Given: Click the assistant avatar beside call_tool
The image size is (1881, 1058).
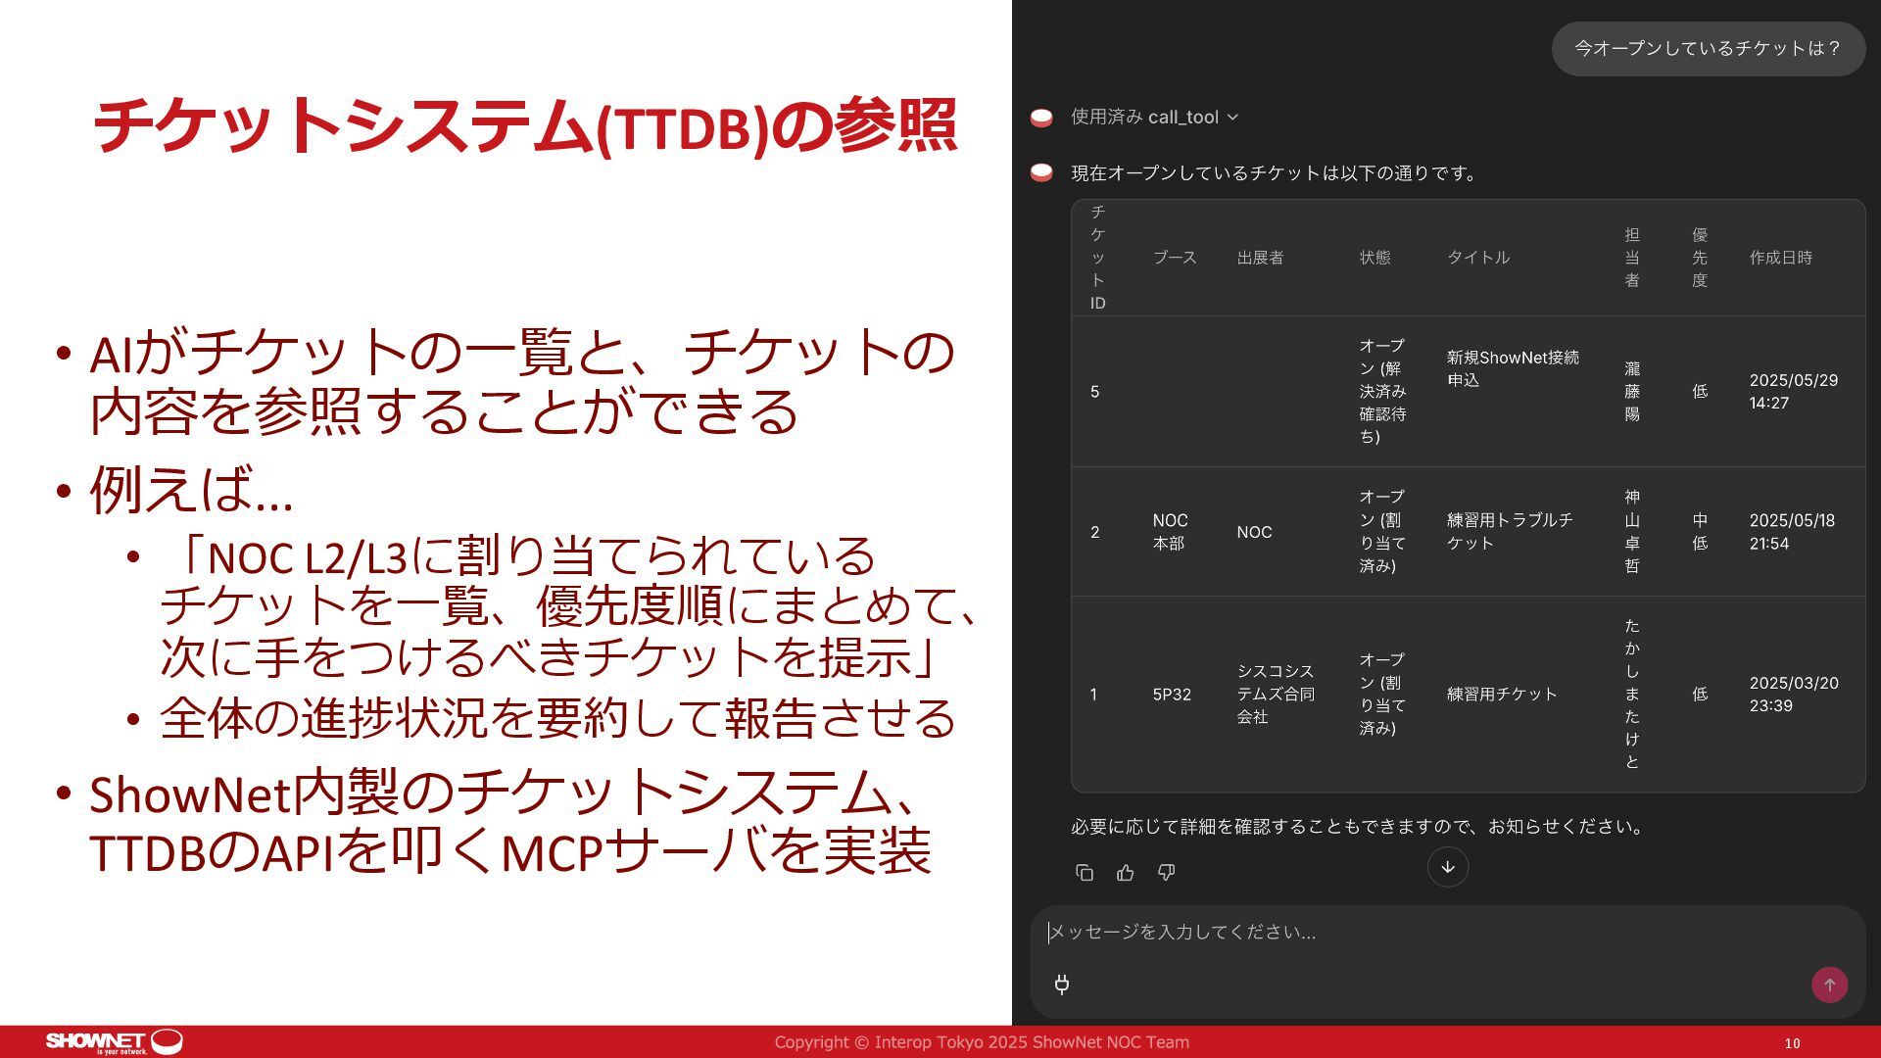Looking at the screenshot, I should (1041, 118).
